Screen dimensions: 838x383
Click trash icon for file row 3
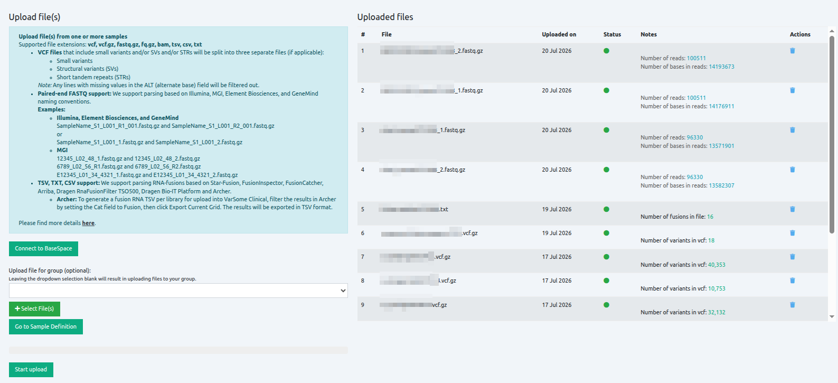point(792,130)
